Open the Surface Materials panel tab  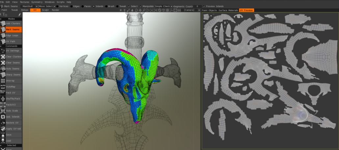tap(228, 10)
